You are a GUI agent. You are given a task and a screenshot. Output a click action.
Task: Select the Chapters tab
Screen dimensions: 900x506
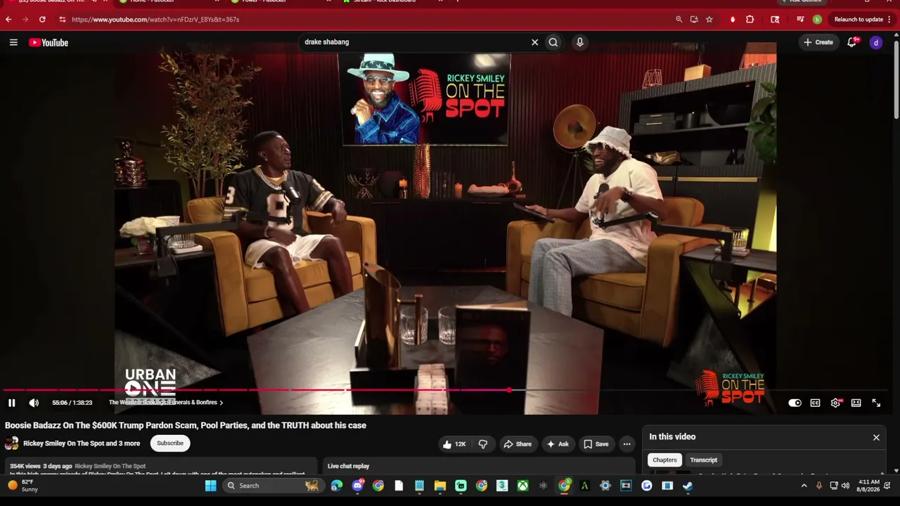664,460
